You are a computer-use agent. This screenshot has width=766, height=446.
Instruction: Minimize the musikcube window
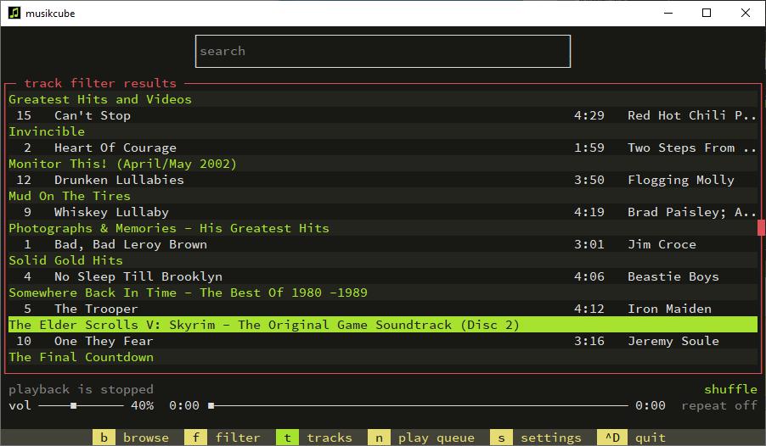tap(668, 13)
